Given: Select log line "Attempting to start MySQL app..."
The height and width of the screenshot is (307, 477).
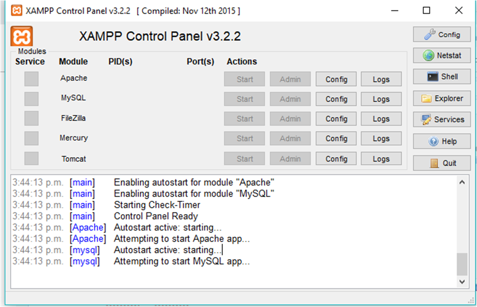Looking at the screenshot, I should click(x=182, y=261).
